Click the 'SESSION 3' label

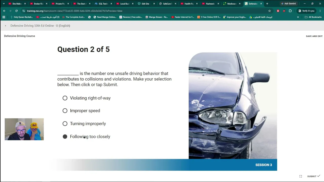pos(264,165)
